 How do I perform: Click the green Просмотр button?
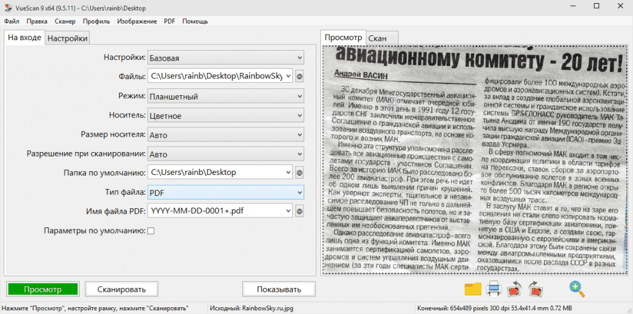pos(43,289)
